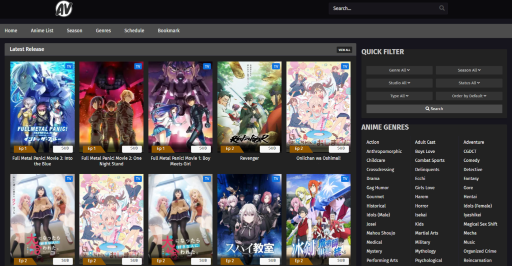
Task: Select the Anthropomorphic genre
Action: pos(384,151)
